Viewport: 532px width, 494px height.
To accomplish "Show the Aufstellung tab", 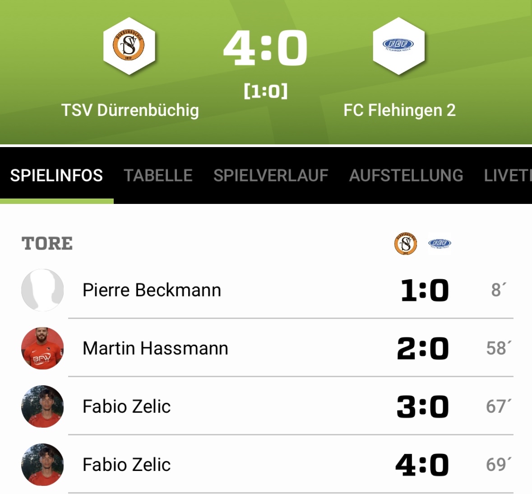I will 406,175.
